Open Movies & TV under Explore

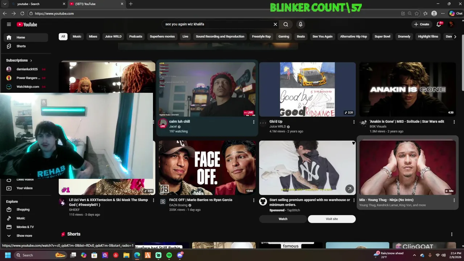click(25, 227)
